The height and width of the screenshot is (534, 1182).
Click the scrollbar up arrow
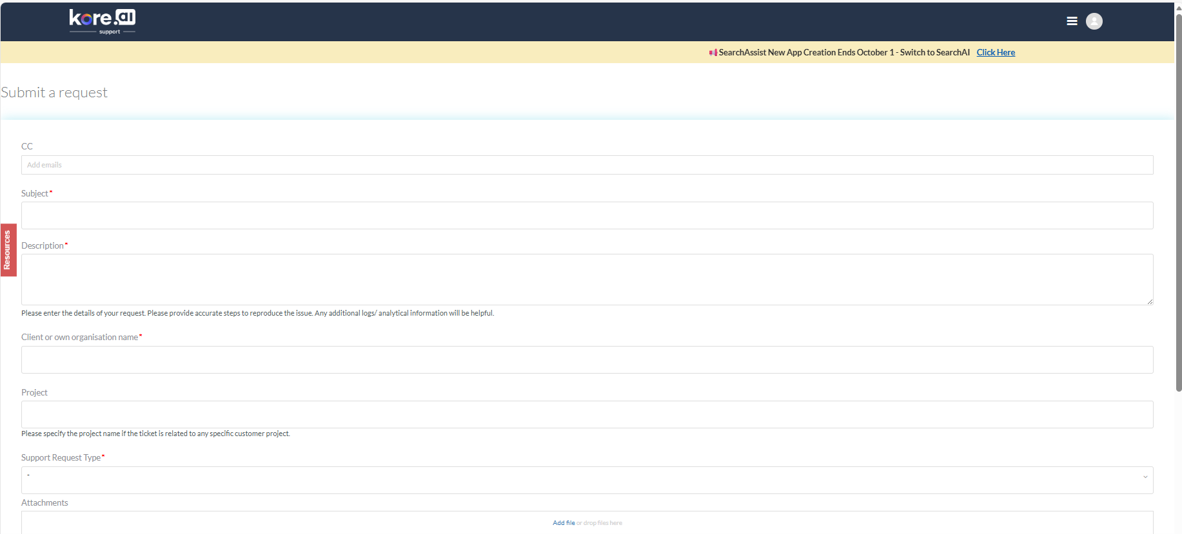tap(1178, 8)
